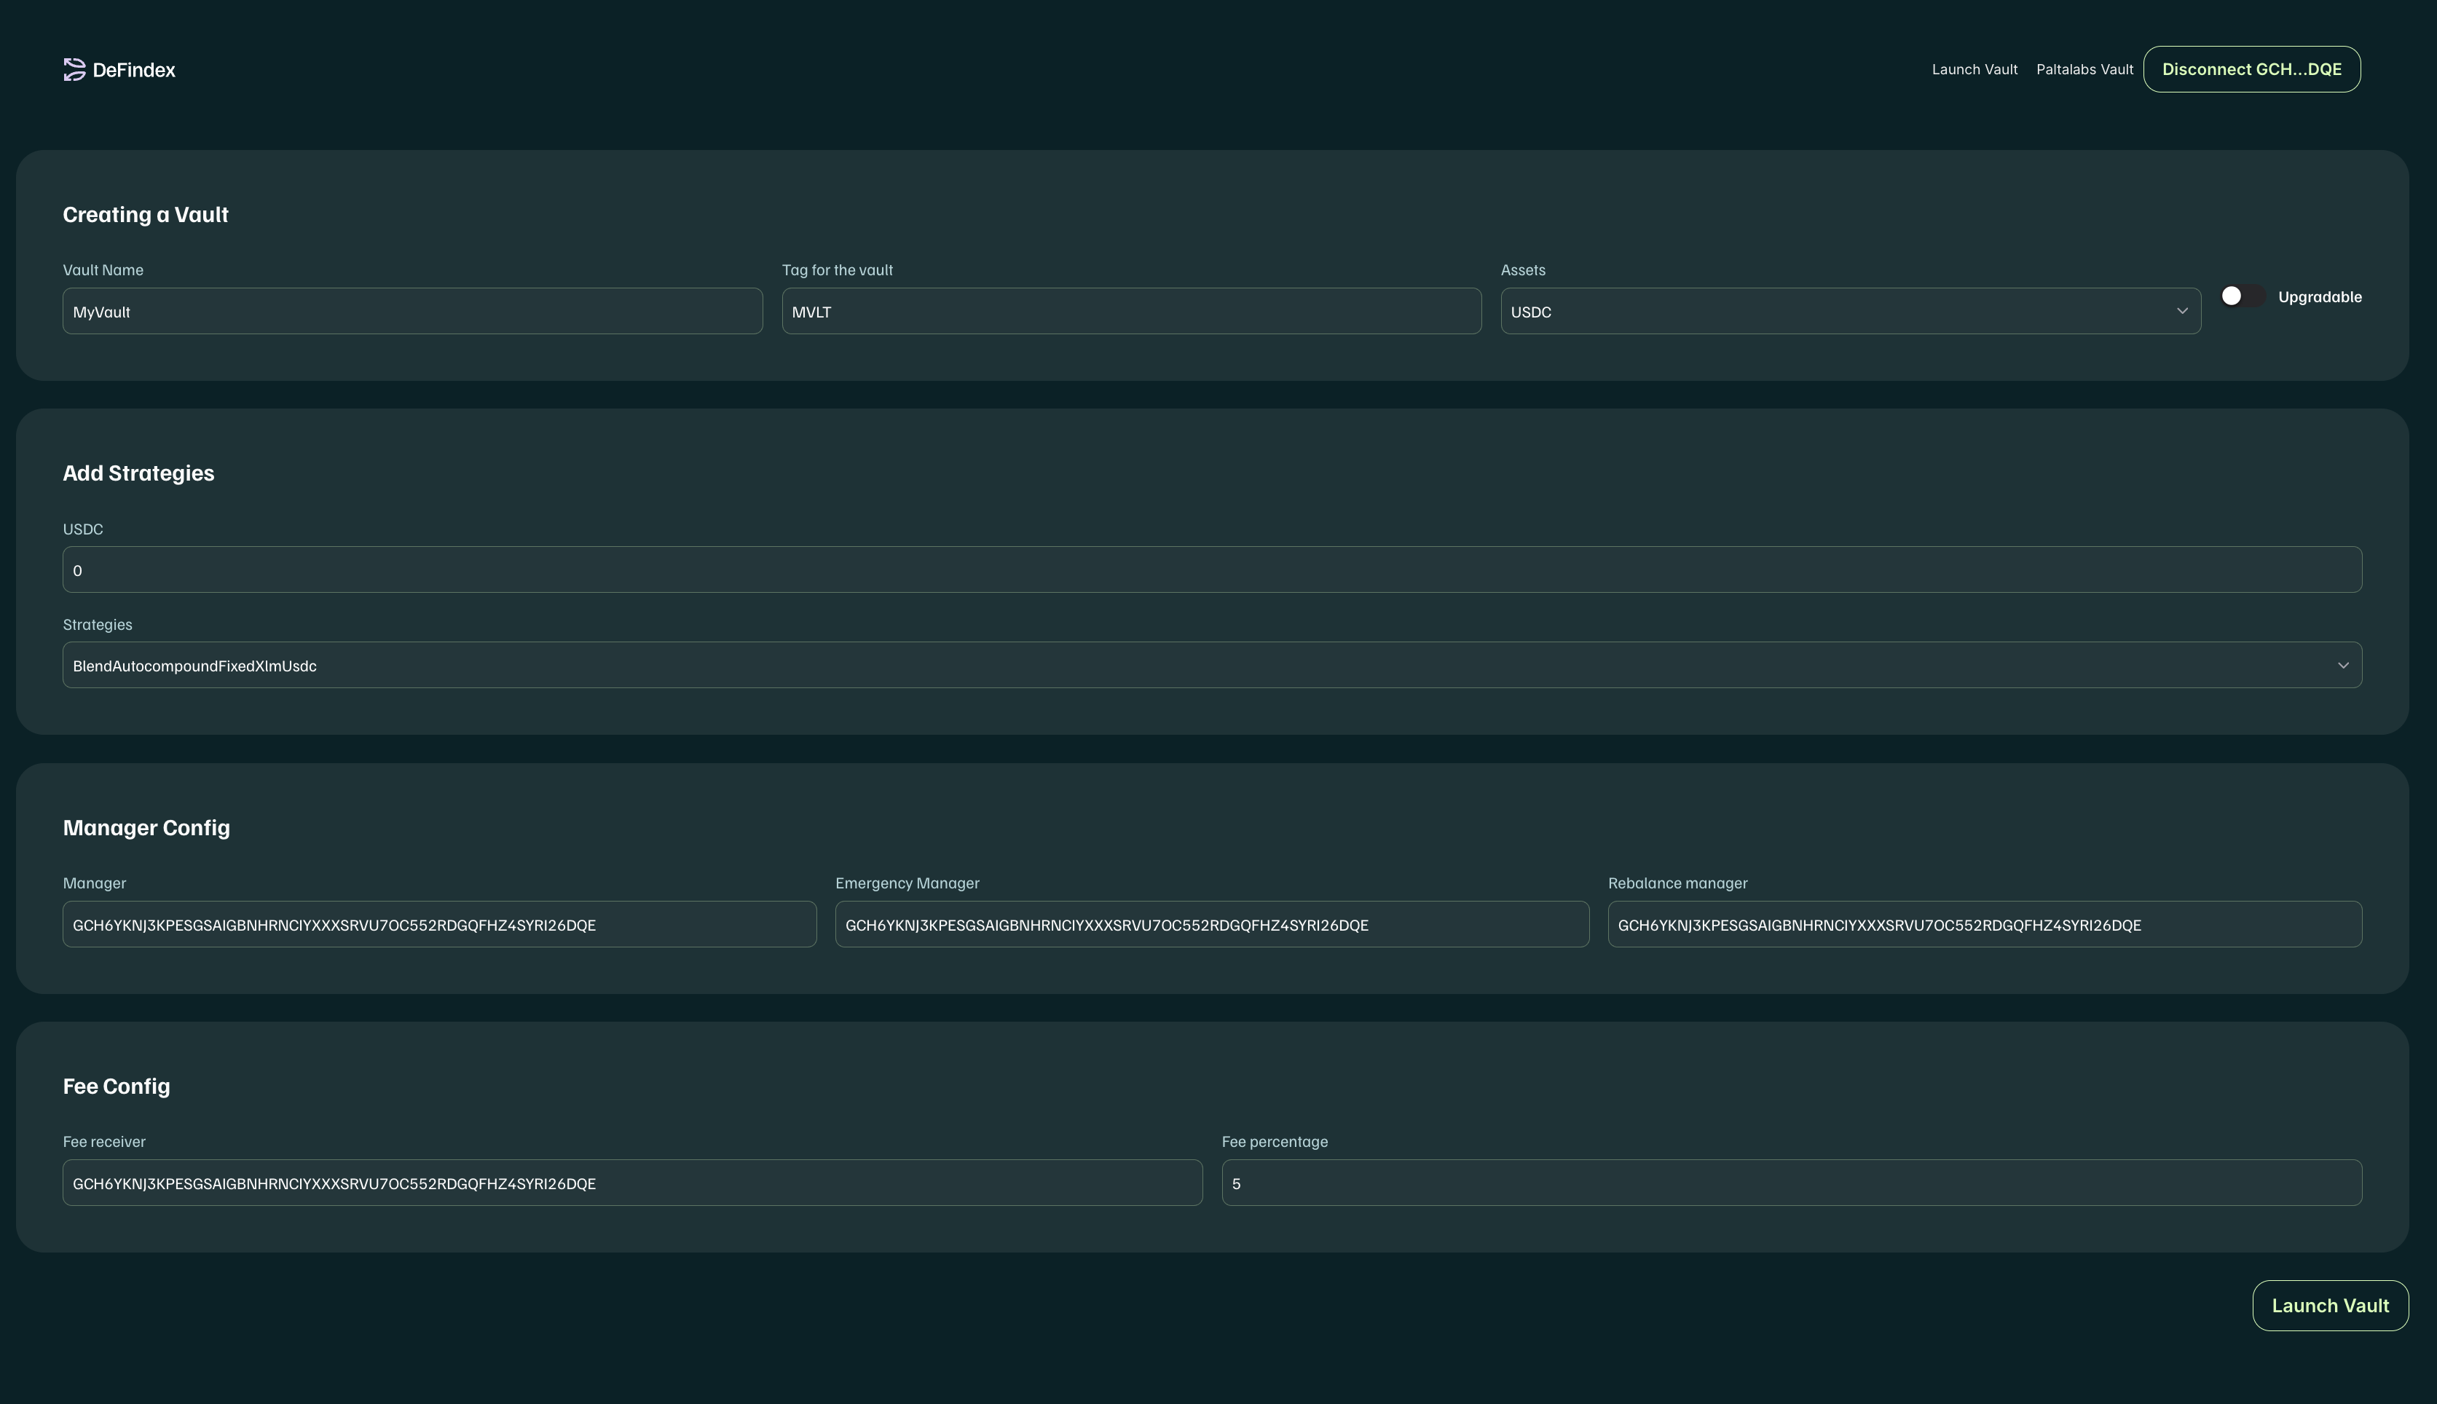Expand the Strategies dropdown
Viewport: 2437px width, 1404px height.
1157,666
